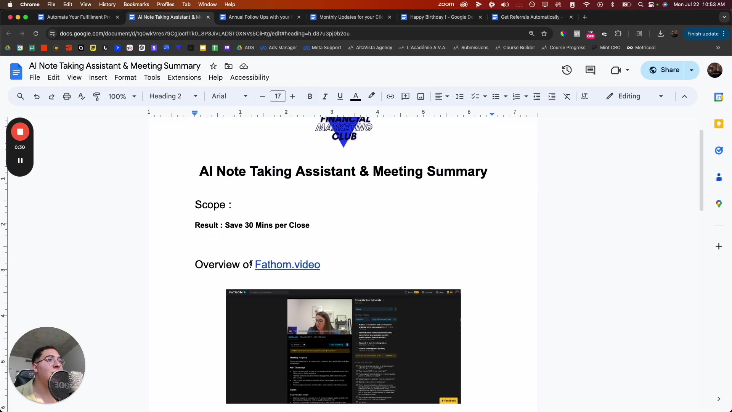Open the zoom level dropdown

pos(122,97)
